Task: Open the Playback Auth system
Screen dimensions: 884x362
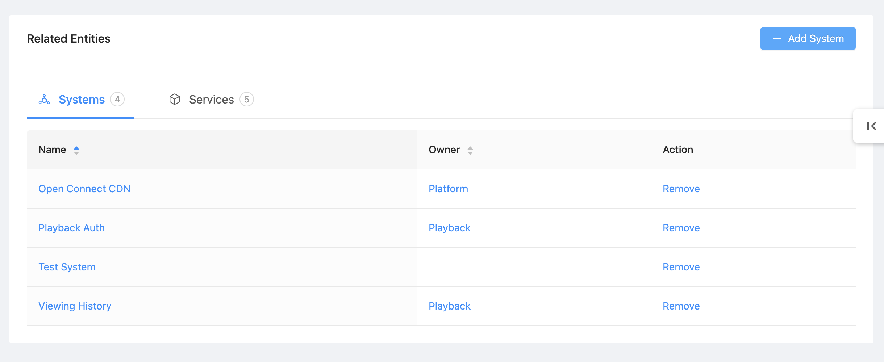Action: click(x=72, y=228)
